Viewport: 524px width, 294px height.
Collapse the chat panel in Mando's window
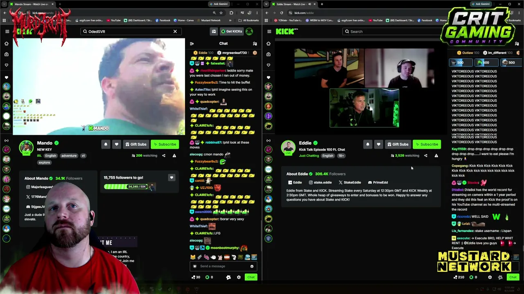[192, 44]
